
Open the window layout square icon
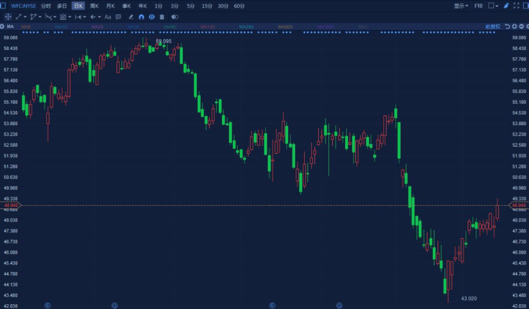[x=491, y=6]
